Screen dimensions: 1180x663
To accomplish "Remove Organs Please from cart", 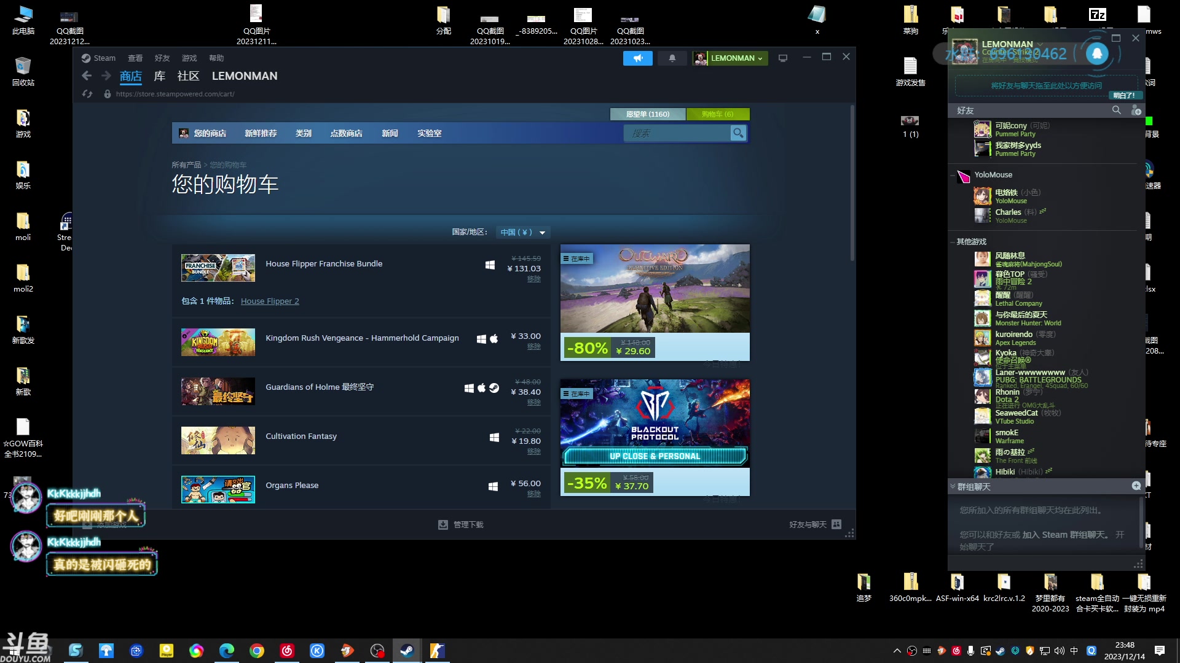I will click(533, 494).
